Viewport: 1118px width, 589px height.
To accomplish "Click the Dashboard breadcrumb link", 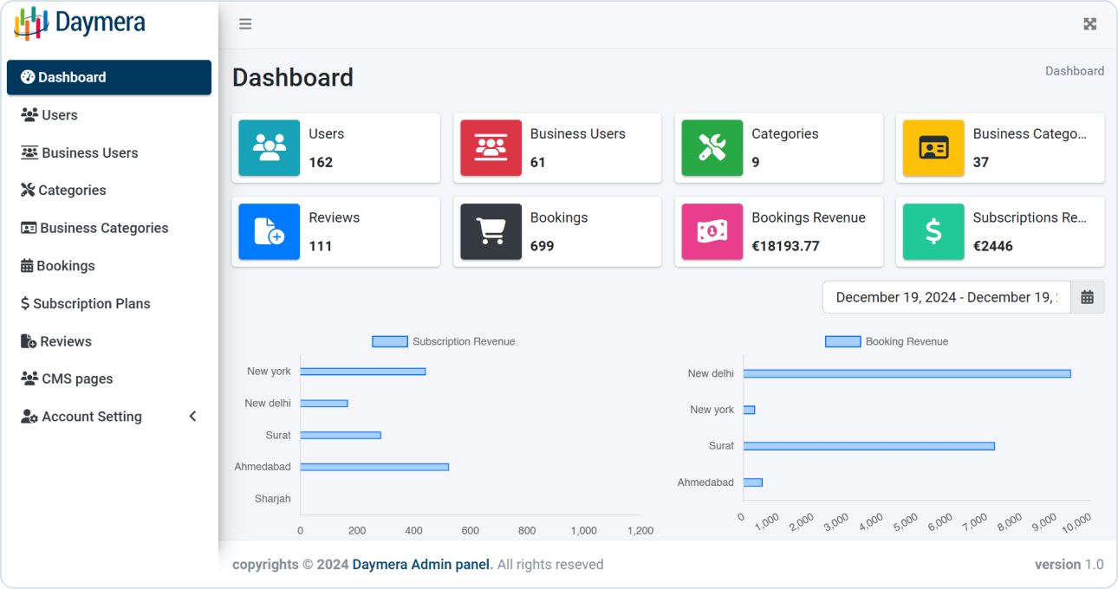I will coord(1075,70).
